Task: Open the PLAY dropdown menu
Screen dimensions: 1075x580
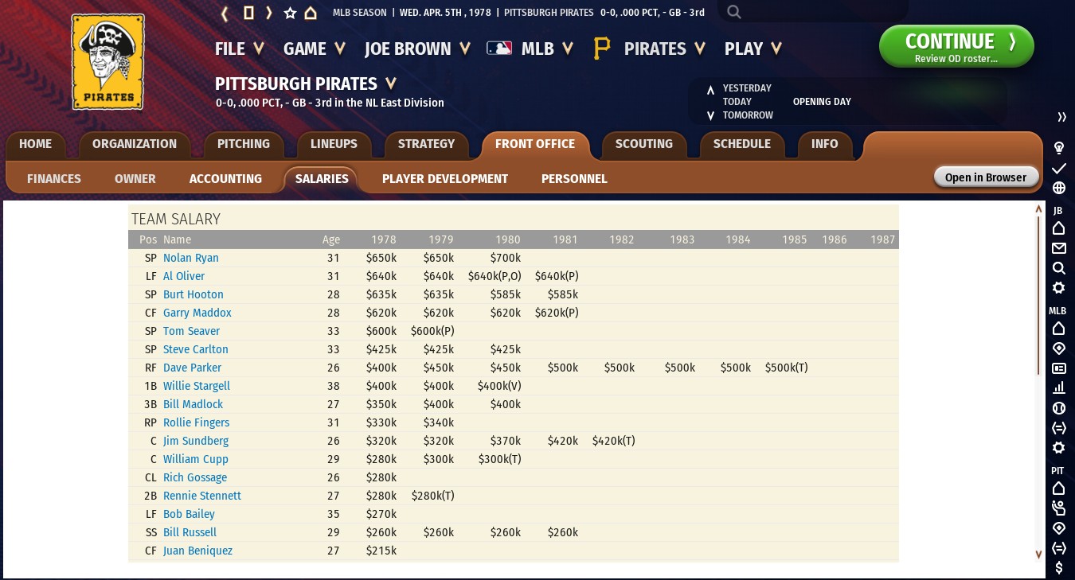Action: pos(752,49)
